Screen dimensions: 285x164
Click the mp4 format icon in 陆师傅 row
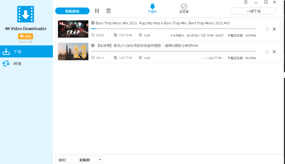coord(140,58)
